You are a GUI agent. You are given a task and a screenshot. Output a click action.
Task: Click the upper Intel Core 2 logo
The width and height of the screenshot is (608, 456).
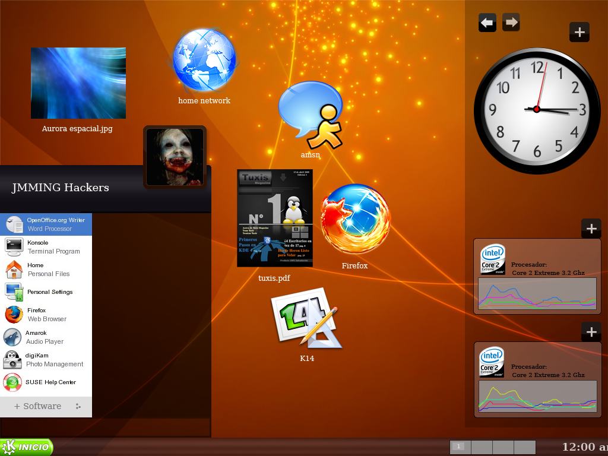tap(492, 259)
